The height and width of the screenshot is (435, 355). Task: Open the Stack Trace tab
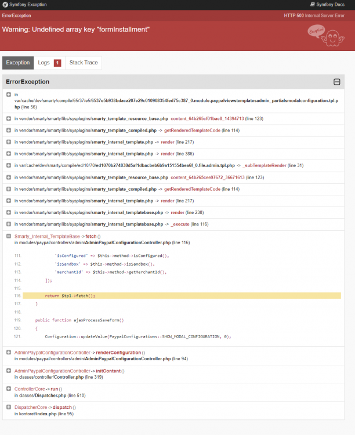(x=84, y=63)
